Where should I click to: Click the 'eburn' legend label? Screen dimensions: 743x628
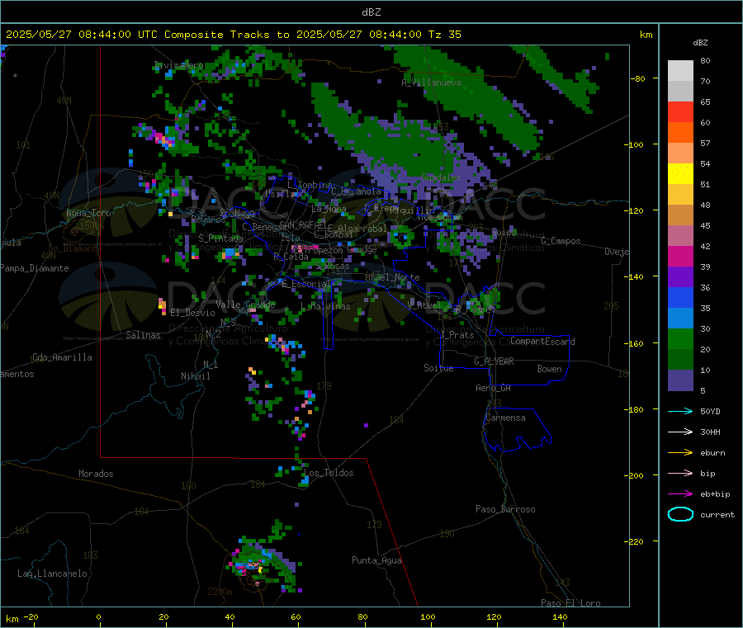712,453
